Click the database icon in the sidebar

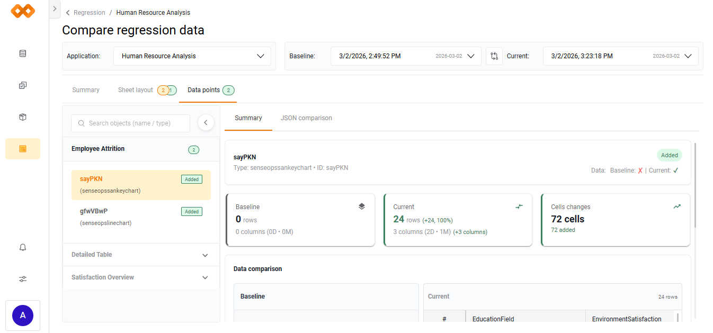click(22, 53)
